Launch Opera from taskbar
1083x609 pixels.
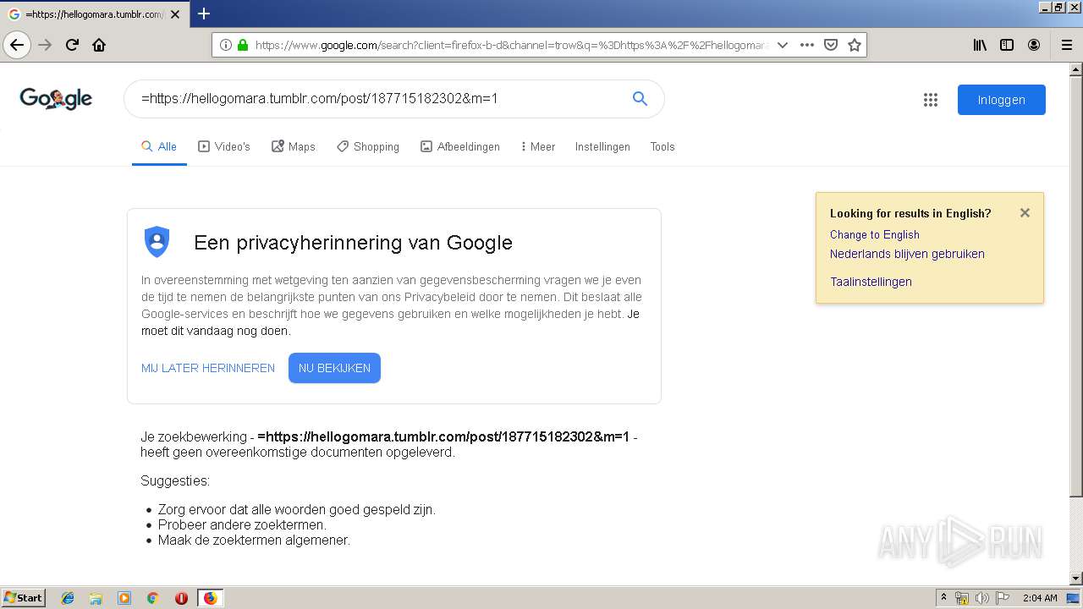tap(181, 598)
